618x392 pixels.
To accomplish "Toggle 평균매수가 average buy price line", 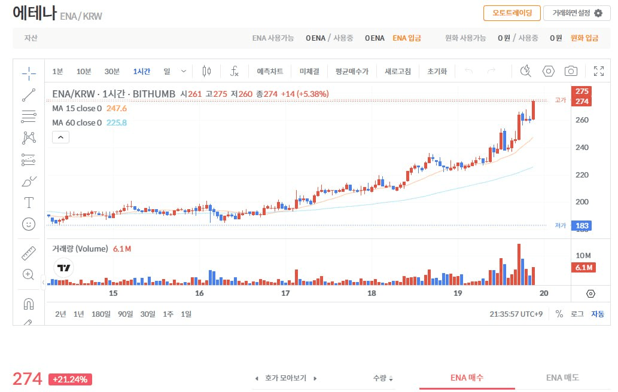I will (x=352, y=71).
